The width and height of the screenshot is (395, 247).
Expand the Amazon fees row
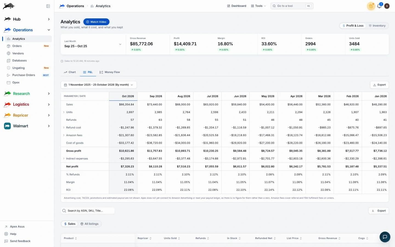(x=64, y=135)
